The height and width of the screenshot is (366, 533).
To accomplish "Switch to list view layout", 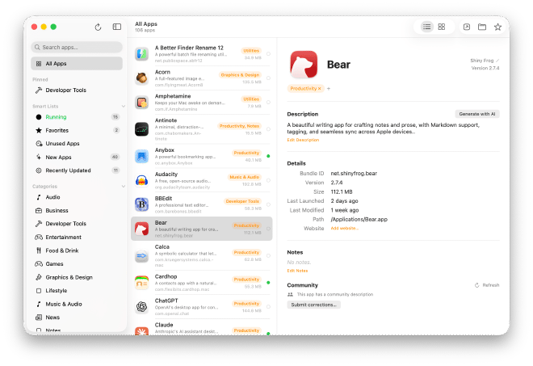I will pyautogui.click(x=426, y=27).
